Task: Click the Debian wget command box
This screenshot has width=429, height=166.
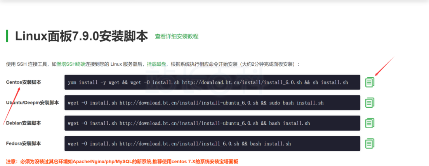Action: click(x=212, y=123)
